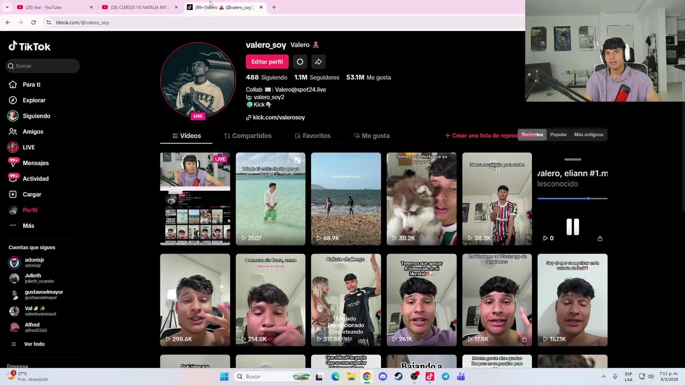The height and width of the screenshot is (385, 685).
Task: Click the TikTok logo
Action: (29, 47)
